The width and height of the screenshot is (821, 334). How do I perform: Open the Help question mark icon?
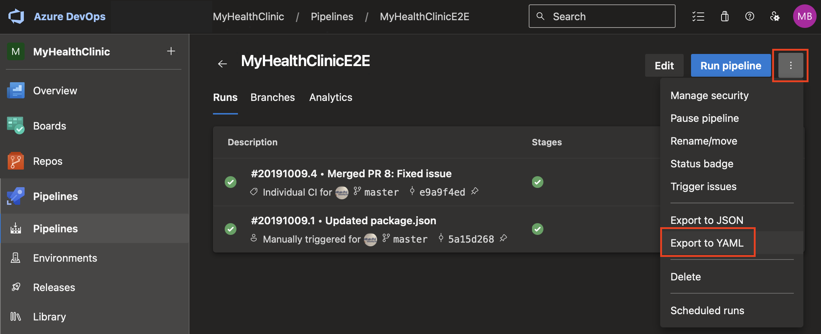[x=749, y=17]
